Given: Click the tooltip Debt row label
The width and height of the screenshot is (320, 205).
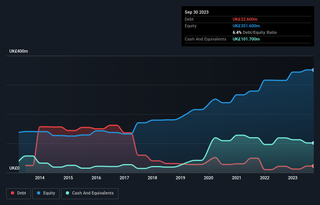Looking at the screenshot, I should pos(189,19).
